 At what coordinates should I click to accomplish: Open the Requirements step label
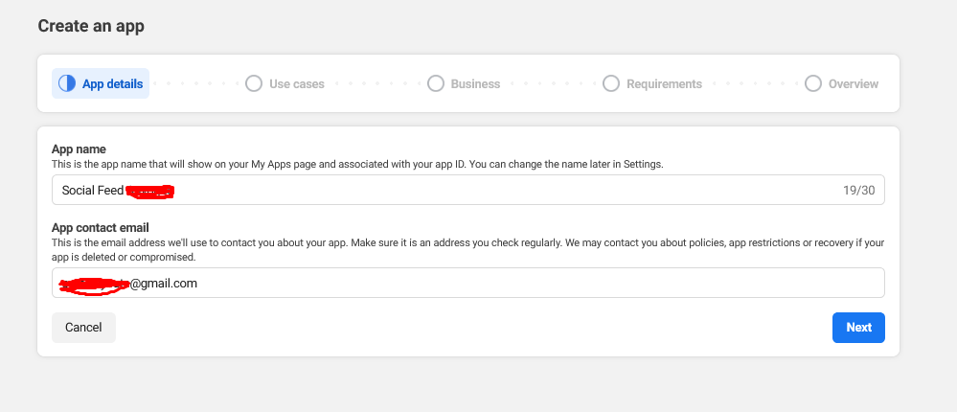(x=664, y=84)
